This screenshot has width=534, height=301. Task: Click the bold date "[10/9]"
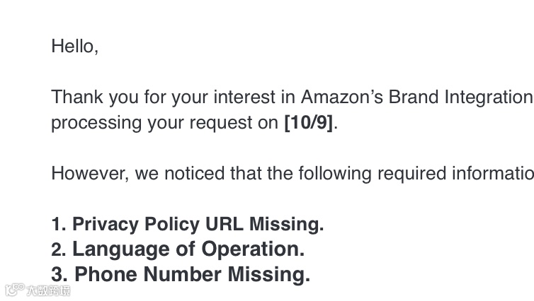coord(309,122)
